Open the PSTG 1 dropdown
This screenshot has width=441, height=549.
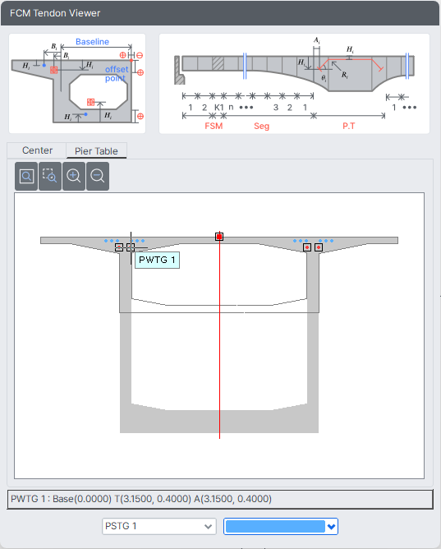coord(159,526)
